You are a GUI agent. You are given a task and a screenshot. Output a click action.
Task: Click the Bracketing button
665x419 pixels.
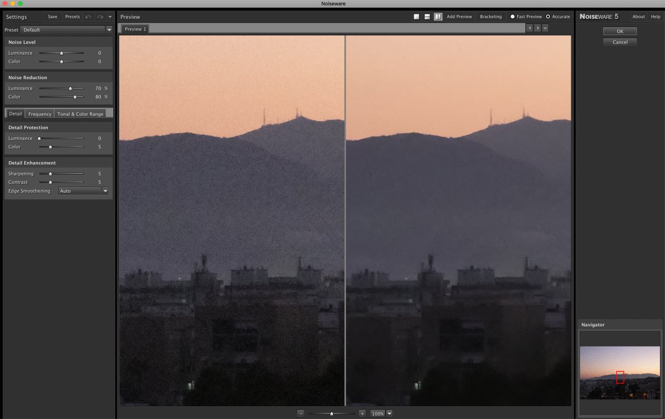[x=491, y=17]
